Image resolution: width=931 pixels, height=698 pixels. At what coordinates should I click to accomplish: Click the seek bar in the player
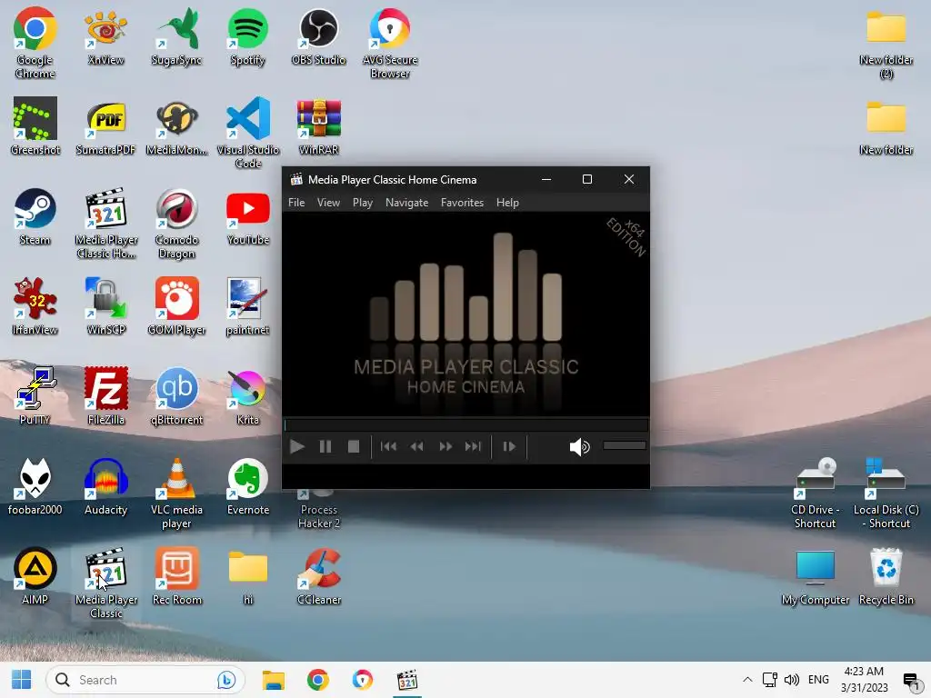click(465, 424)
